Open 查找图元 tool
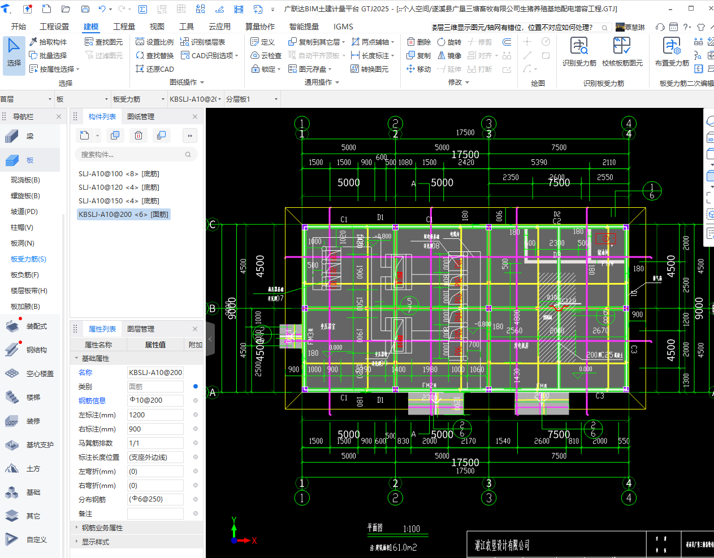Screen dimensions: 714x558 [x=103, y=42]
